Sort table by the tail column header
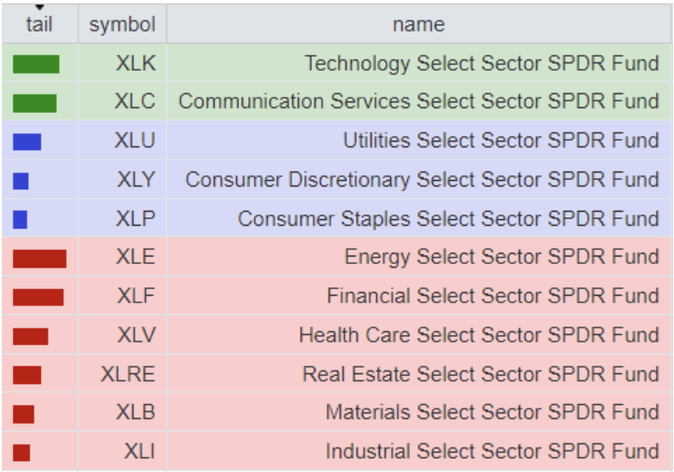 (39, 25)
